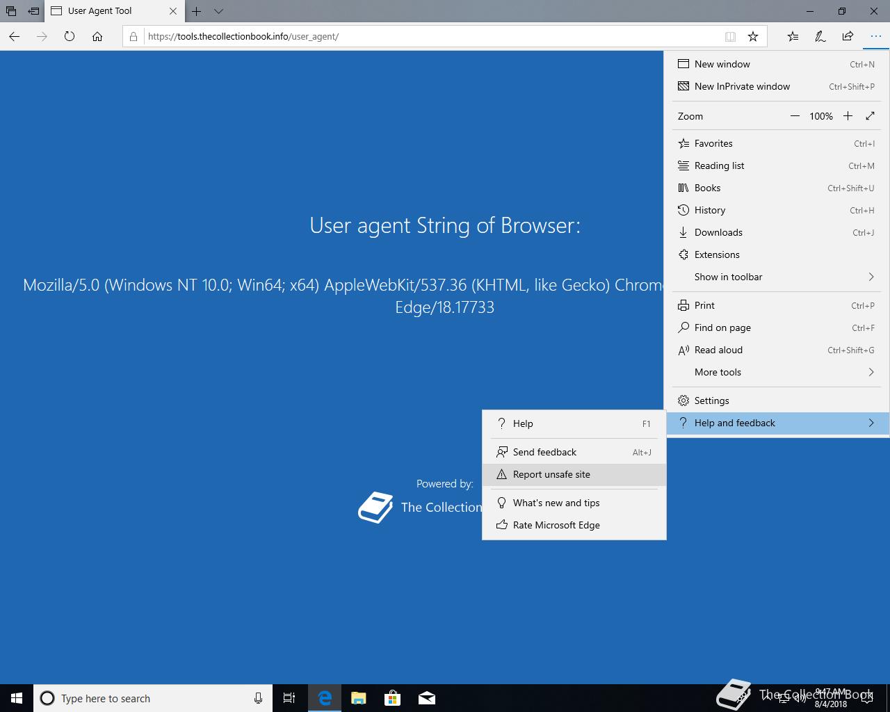Open Favorites from the menu
The width and height of the screenshot is (890, 712).
(777, 143)
